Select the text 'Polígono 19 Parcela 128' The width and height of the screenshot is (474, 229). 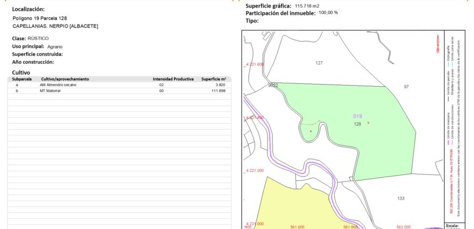(x=40, y=19)
